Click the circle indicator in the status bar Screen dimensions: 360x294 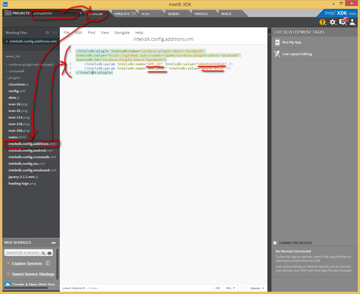[242, 288]
